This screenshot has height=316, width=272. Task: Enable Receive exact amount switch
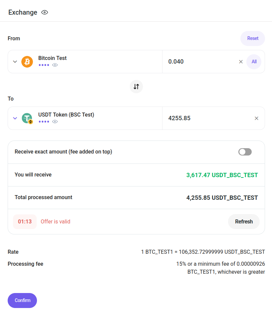click(245, 152)
